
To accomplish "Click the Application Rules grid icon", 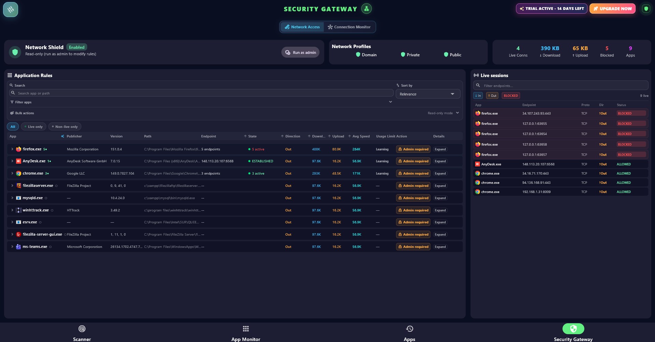I will point(10,75).
